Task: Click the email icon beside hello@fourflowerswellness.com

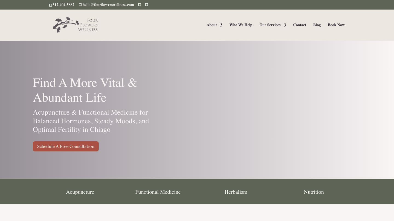Action: tap(80, 5)
